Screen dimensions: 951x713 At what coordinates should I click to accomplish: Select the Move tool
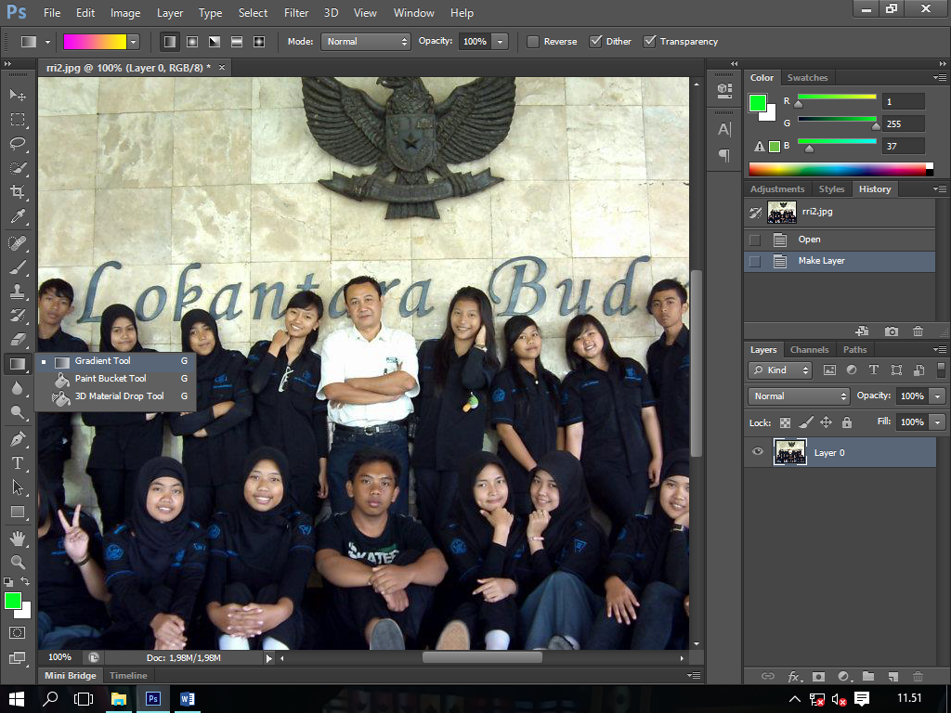pyautogui.click(x=18, y=96)
